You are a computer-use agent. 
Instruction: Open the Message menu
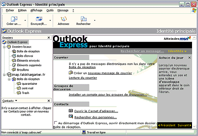(x=63, y=10)
